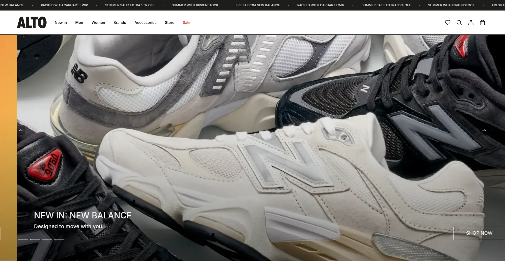The width and height of the screenshot is (505, 261).
Task: Open the New in menu
Action: coord(61,23)
